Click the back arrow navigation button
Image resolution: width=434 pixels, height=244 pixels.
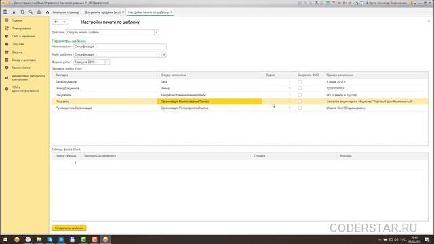coord(56,22)
